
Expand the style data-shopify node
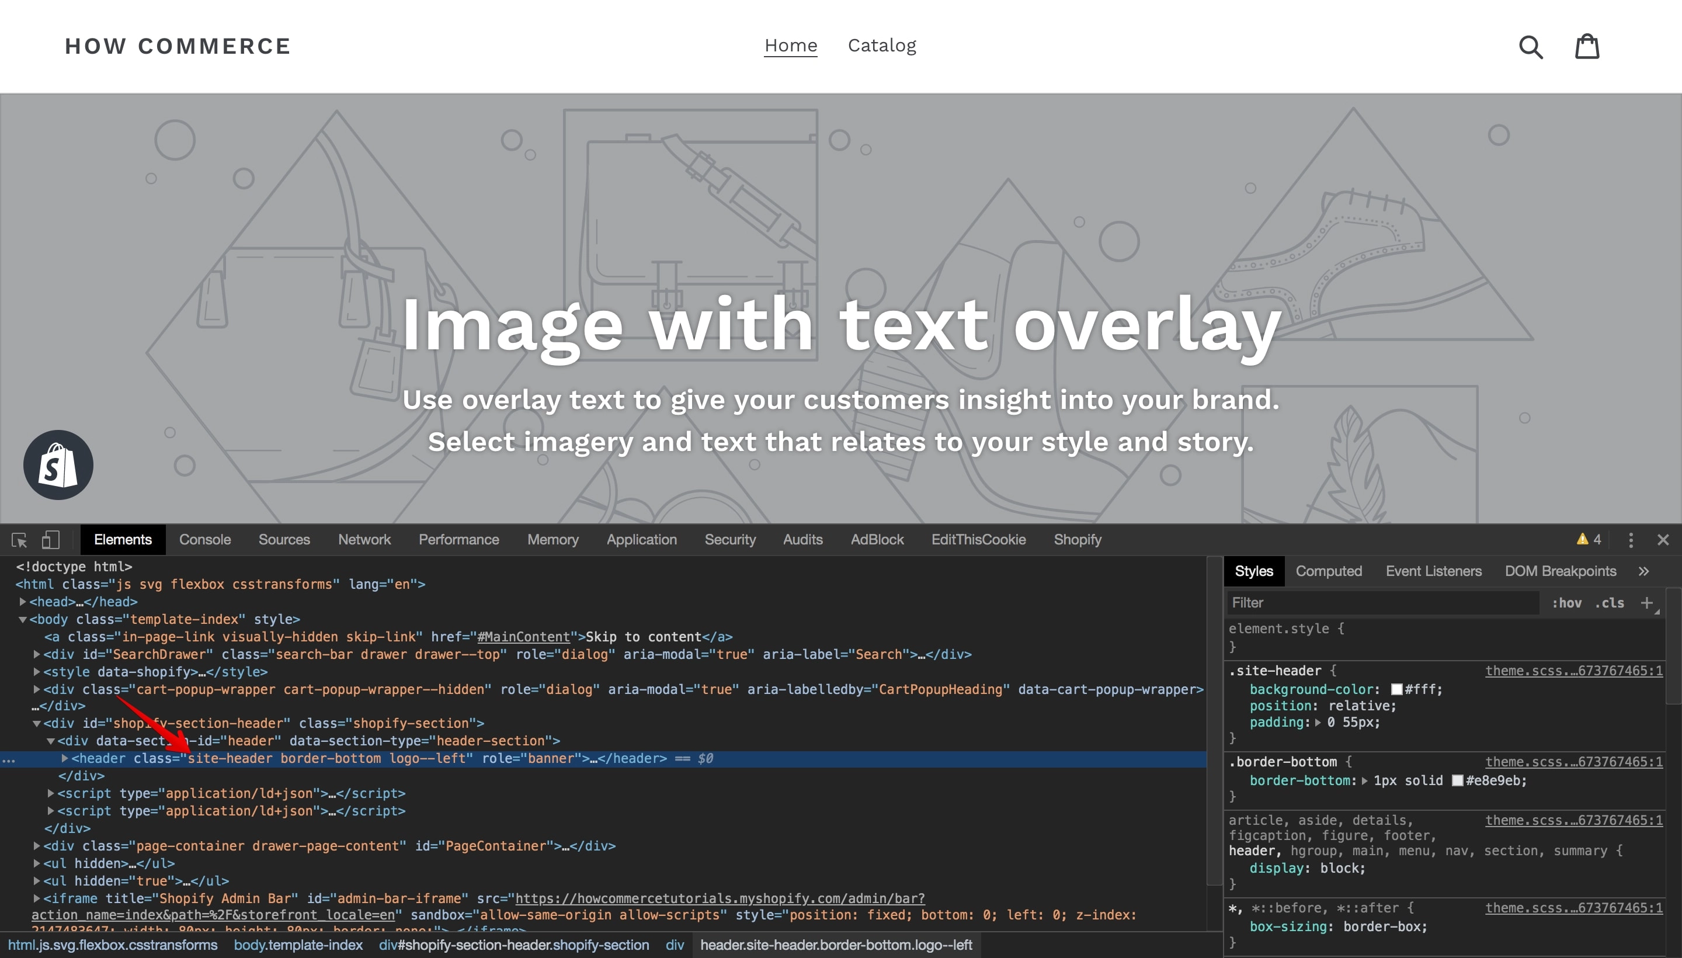coord(37,672)
